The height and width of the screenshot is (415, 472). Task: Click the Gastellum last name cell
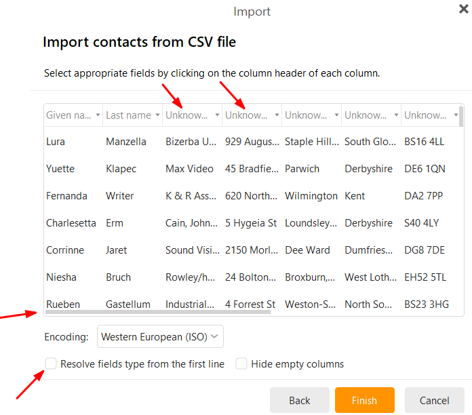tap(127, 304)
